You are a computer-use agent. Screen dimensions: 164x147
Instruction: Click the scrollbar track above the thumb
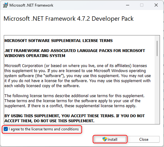[x=157, y=38]
